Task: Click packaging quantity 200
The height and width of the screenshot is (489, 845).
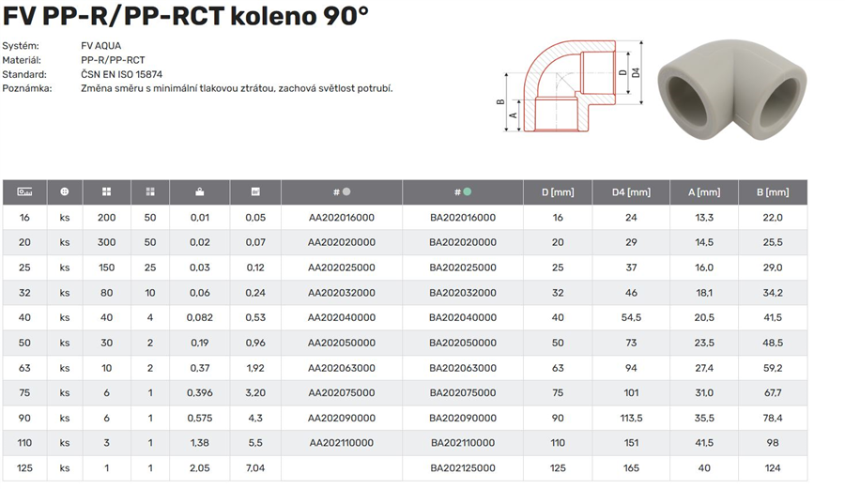Action: point(107,218)
